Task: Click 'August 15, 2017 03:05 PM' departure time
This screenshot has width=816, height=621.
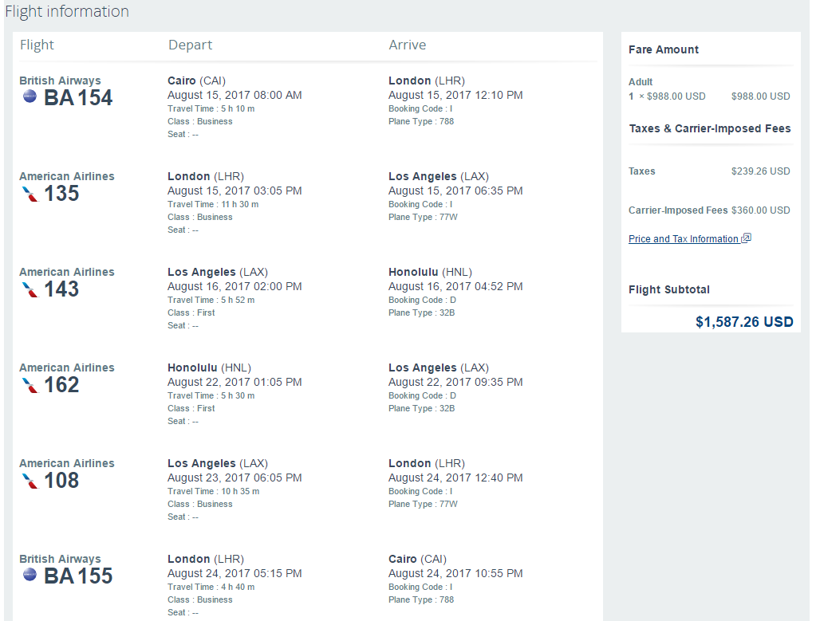Action: [235, 191]
